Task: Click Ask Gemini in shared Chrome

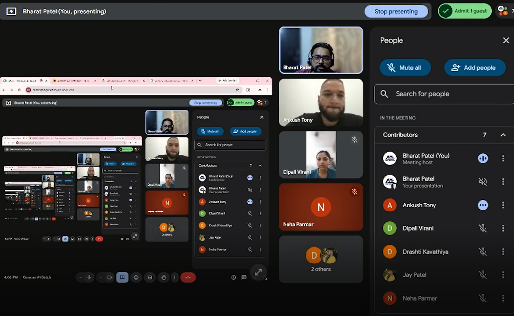Action: point(228,81)
